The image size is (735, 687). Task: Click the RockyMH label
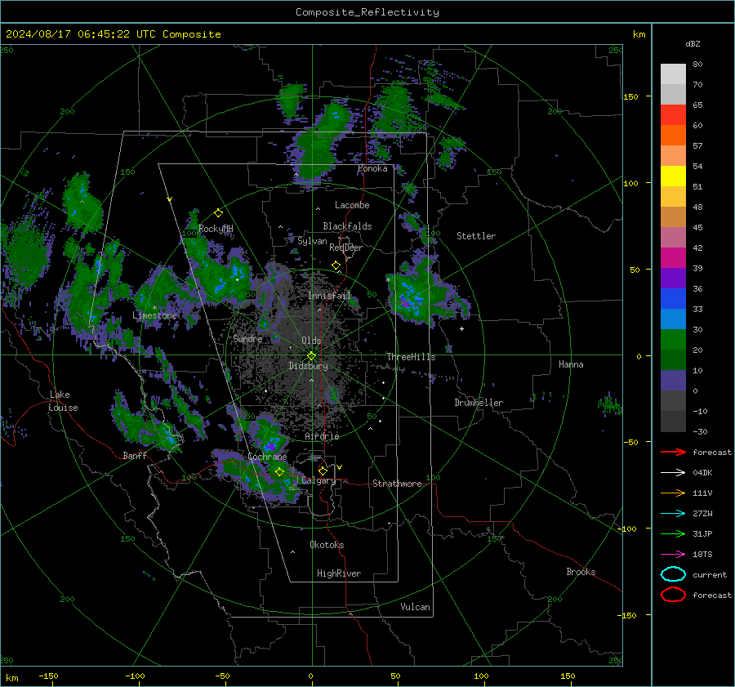[x=216, y=229]
